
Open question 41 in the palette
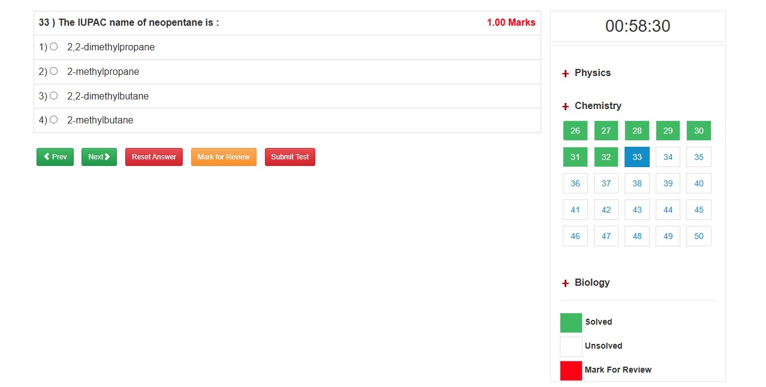click(x=575, y=209)
